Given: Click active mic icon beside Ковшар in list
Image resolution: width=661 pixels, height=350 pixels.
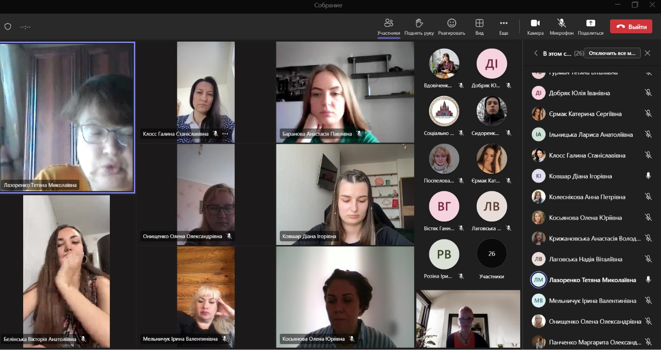Looking at the screenshot, I should pos(648,176).
